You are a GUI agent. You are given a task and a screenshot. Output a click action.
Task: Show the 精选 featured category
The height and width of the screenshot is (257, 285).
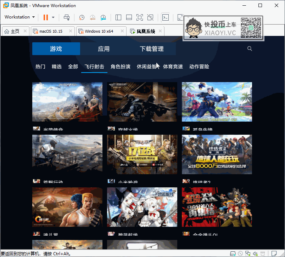[57, 66]
